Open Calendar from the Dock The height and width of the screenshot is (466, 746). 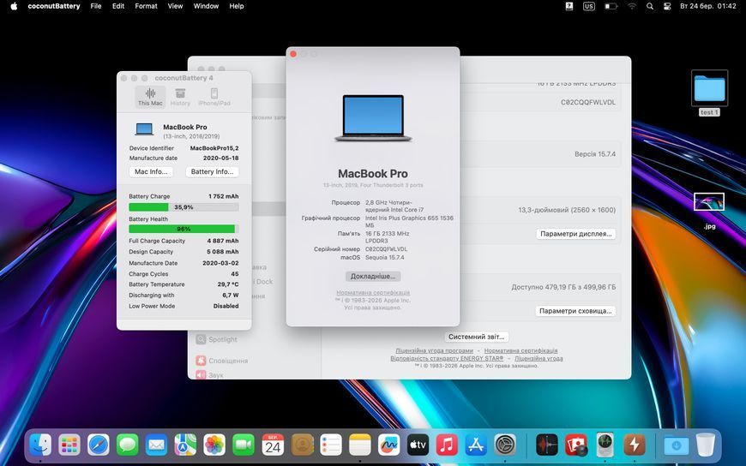[273, 445]
